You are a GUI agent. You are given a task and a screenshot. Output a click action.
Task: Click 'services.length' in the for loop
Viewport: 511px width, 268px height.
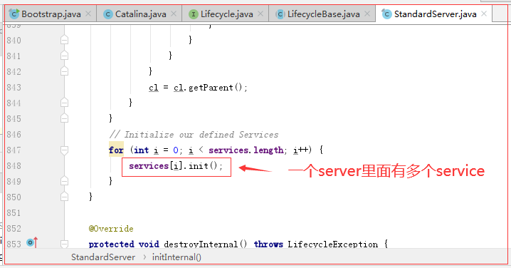pos(246,150)
